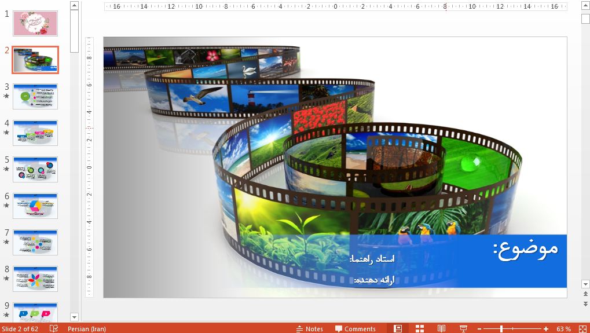Select slide 1 thumbnail with floral design
The height and width of the screenshot is (333, 590).
(x=35, y=23)
